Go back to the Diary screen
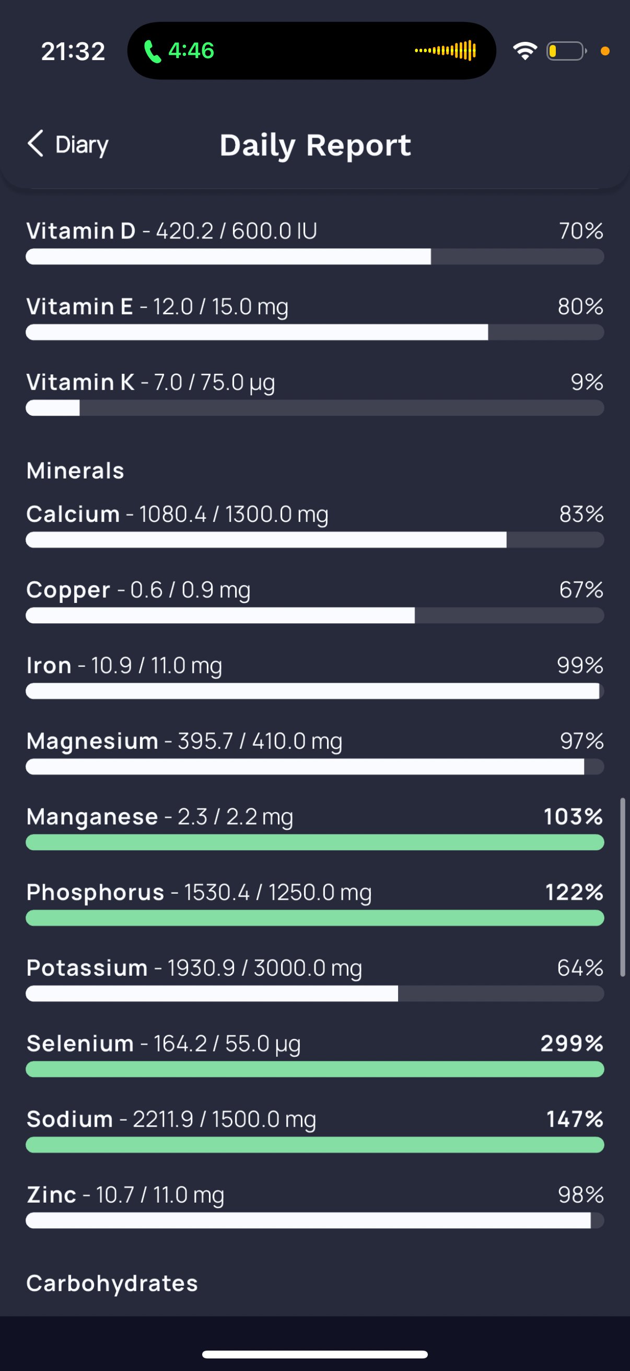630x1371 pixels. 67,144
